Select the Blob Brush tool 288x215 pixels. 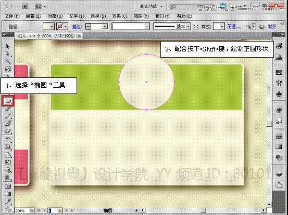coord(8,123)
